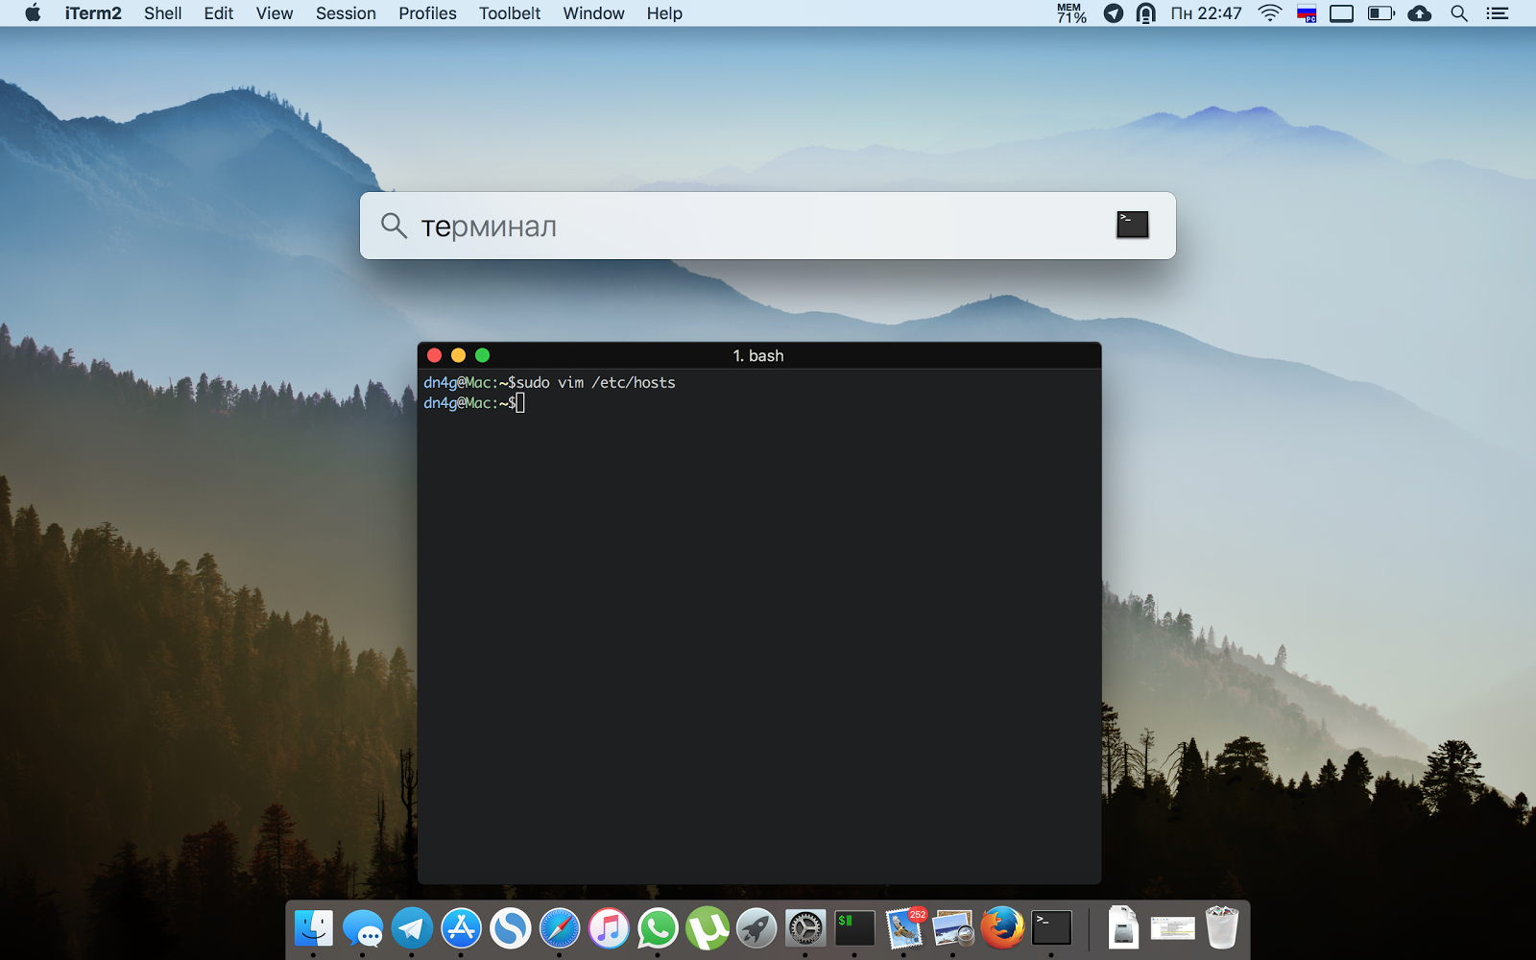Open uTorrent from the Dock
Viewport: 1536px width, 960px height.
[x=708, y=928]
